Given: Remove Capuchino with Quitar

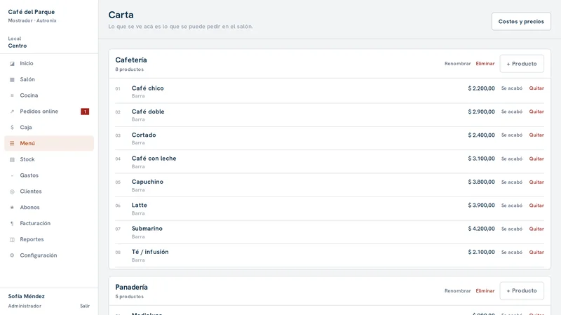Looking at the screenshot, I should (x=536, y=182).
